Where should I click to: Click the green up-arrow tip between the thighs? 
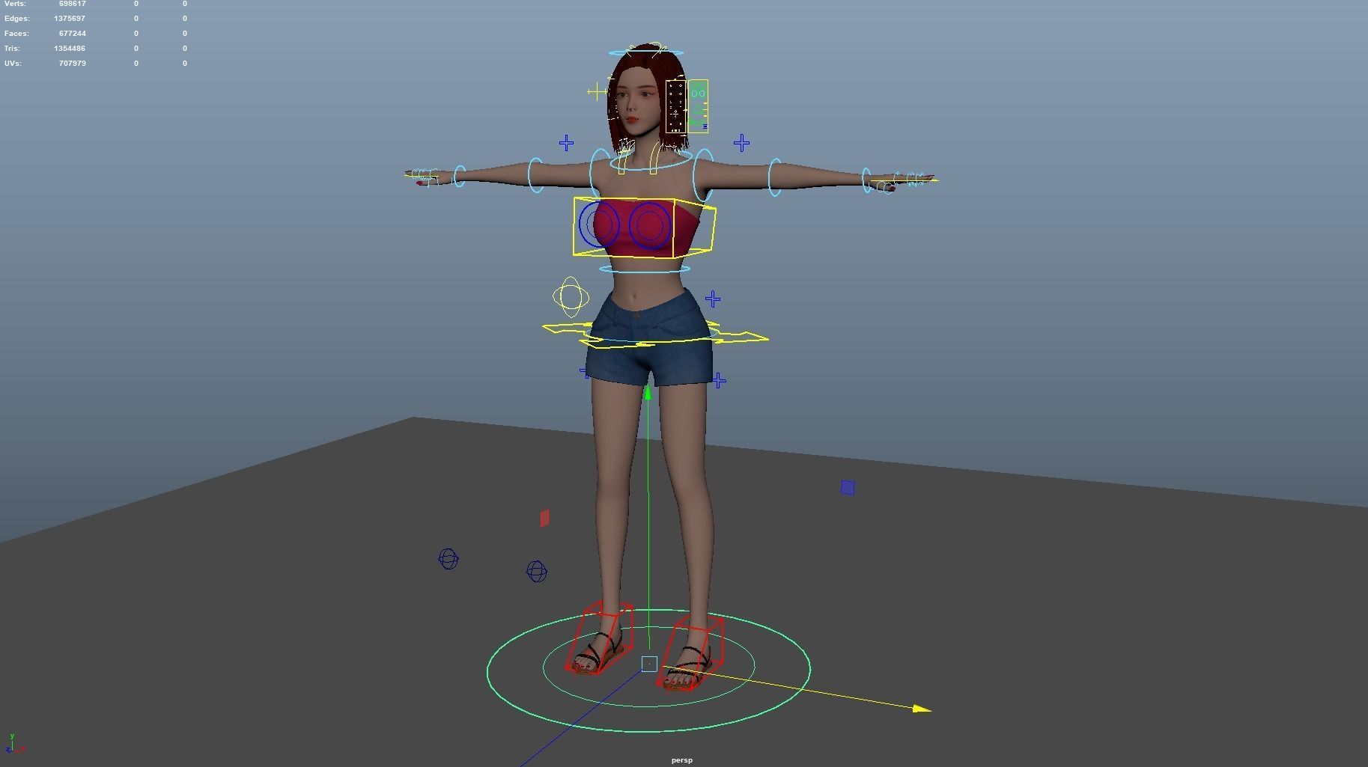tap(648, 392)
